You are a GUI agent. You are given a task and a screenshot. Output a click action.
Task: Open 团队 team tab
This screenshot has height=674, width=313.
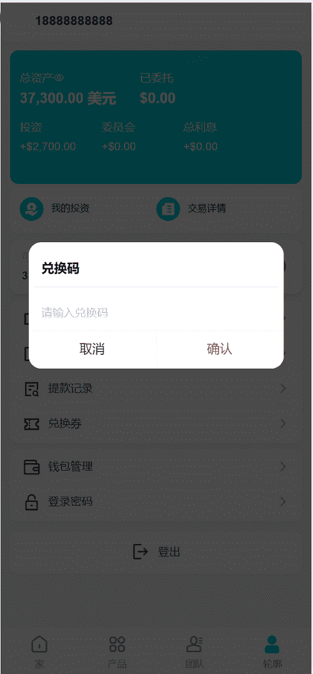click(x=194, y=652)
